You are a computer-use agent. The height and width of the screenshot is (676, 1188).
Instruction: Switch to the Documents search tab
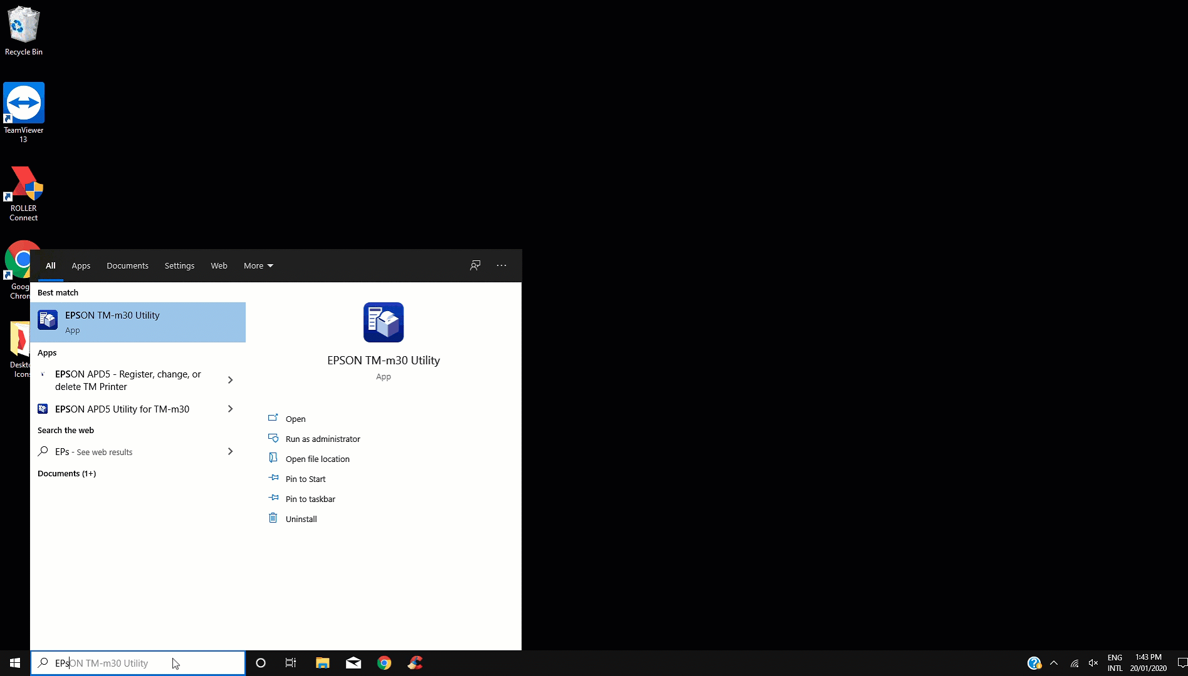click(127, 265)
